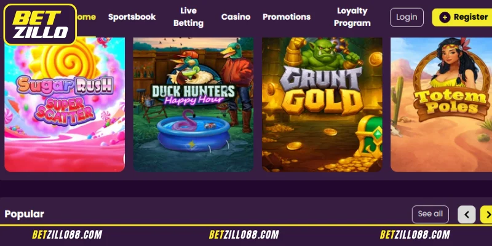Launch Duck Hunters Happy Hour game

[x=193, y=105]
